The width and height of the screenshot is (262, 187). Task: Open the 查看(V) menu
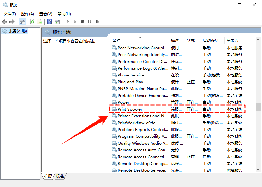(46, 14)
